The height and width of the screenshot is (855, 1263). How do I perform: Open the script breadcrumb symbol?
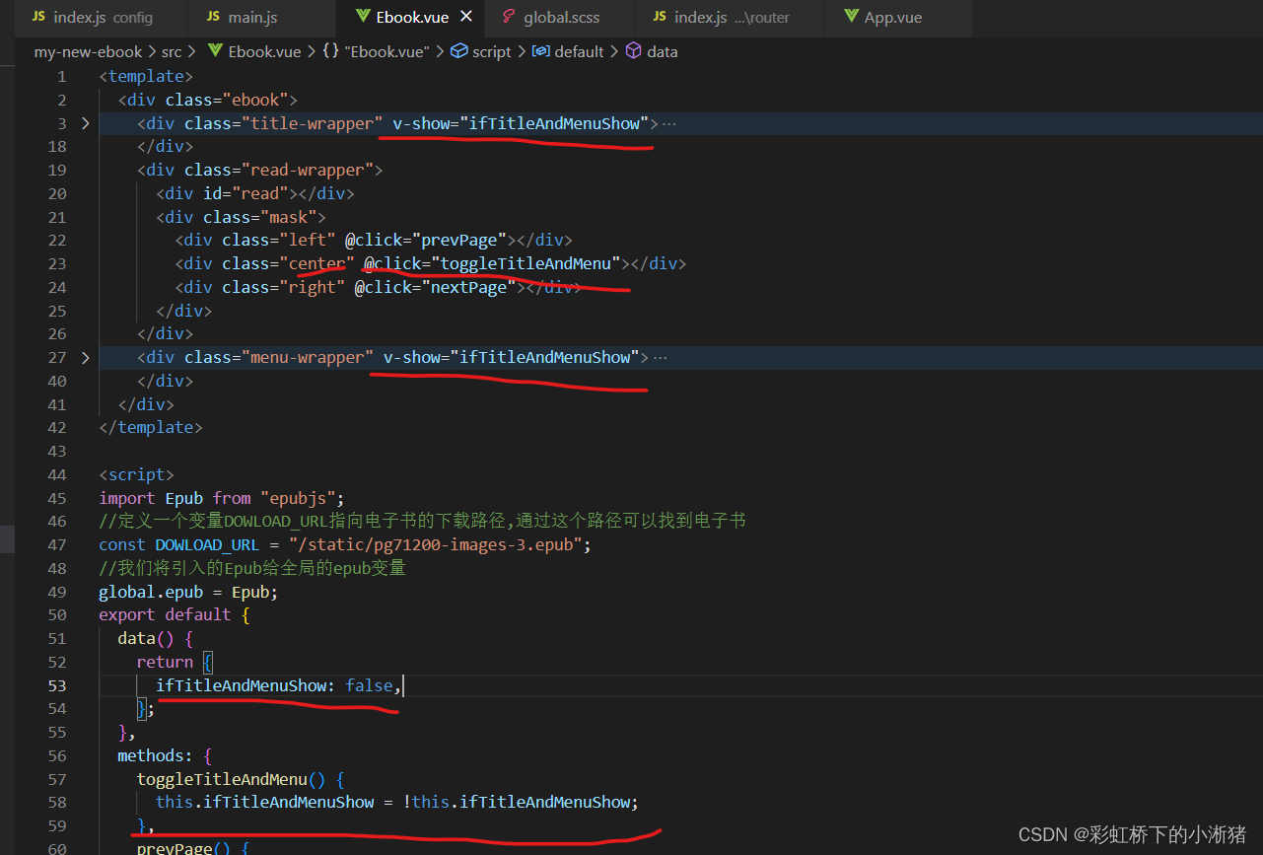click(x=491, y=51)
